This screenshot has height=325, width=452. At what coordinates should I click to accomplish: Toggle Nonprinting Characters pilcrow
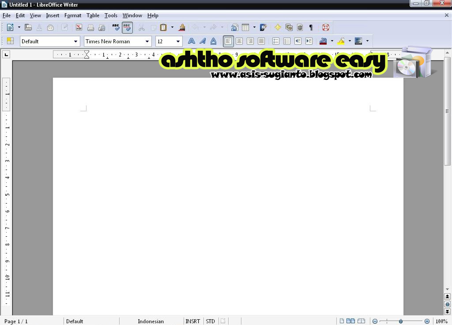(311, 27)
